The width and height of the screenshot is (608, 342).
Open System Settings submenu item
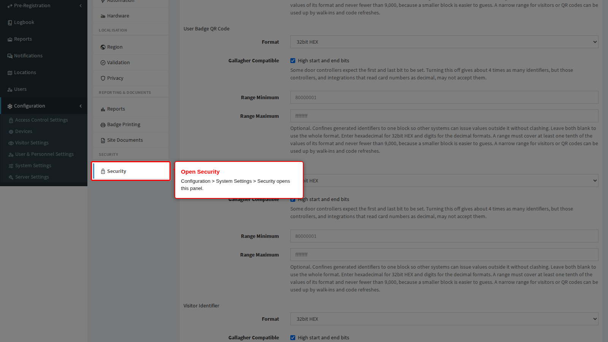(44, 166)
